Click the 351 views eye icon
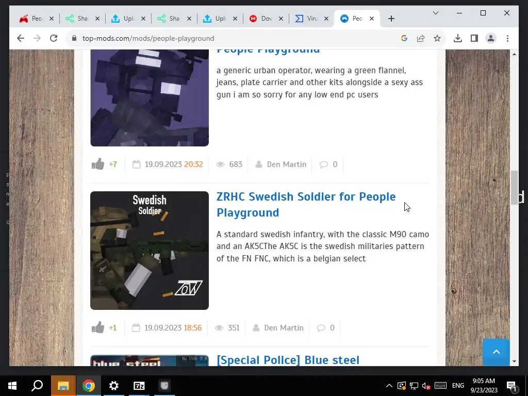This screenshot has width=528, height=396. coord(219,327)
